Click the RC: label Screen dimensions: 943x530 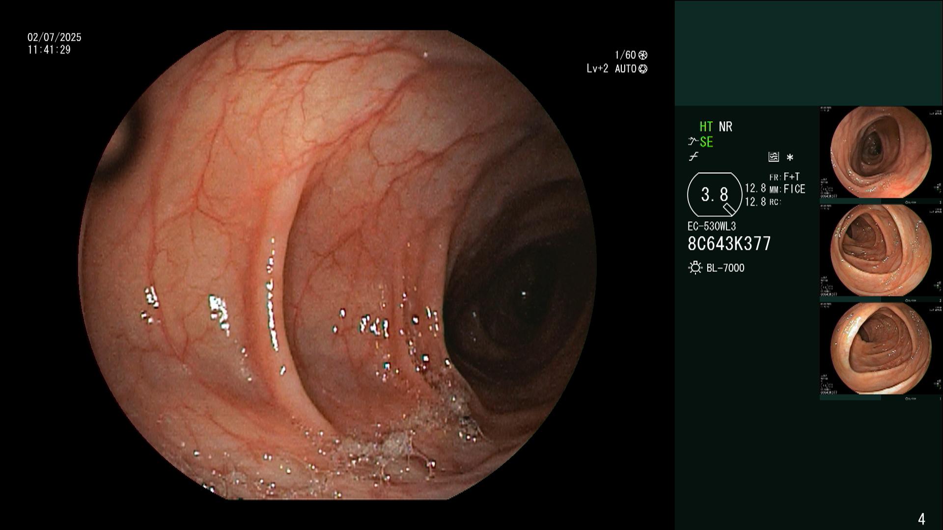pos(775,202)
